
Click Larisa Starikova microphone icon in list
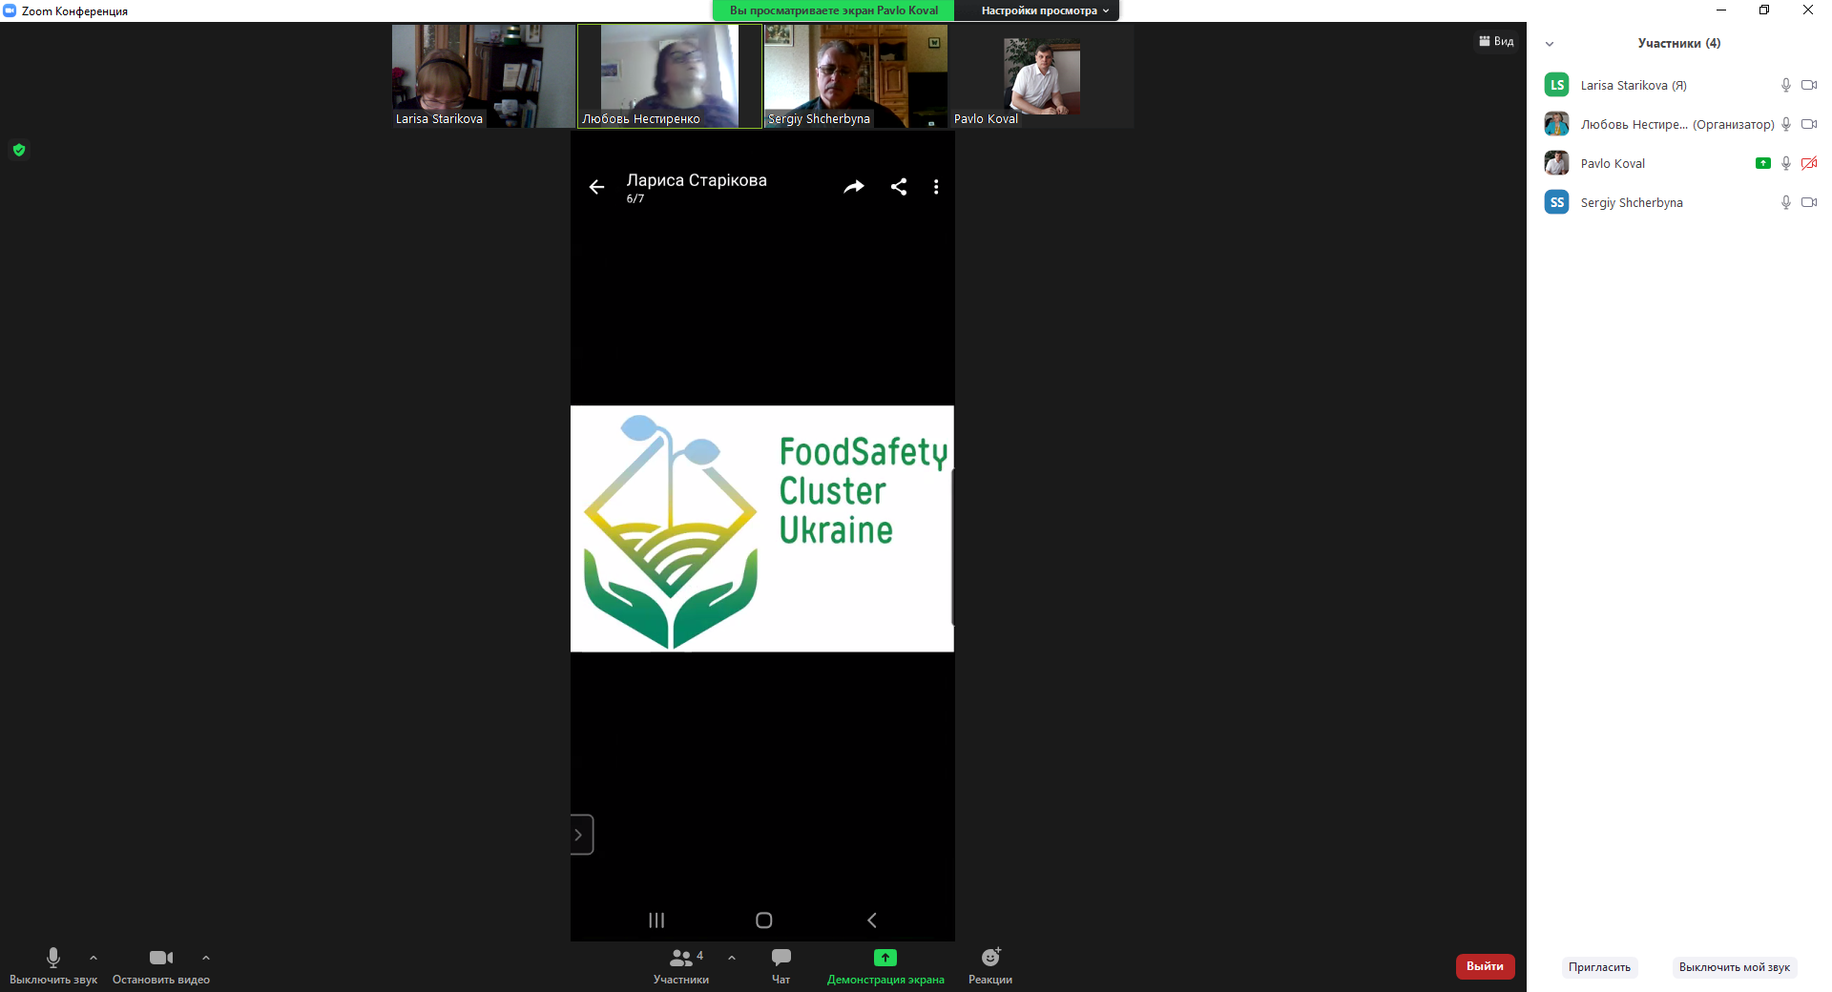pos(1786,85)
